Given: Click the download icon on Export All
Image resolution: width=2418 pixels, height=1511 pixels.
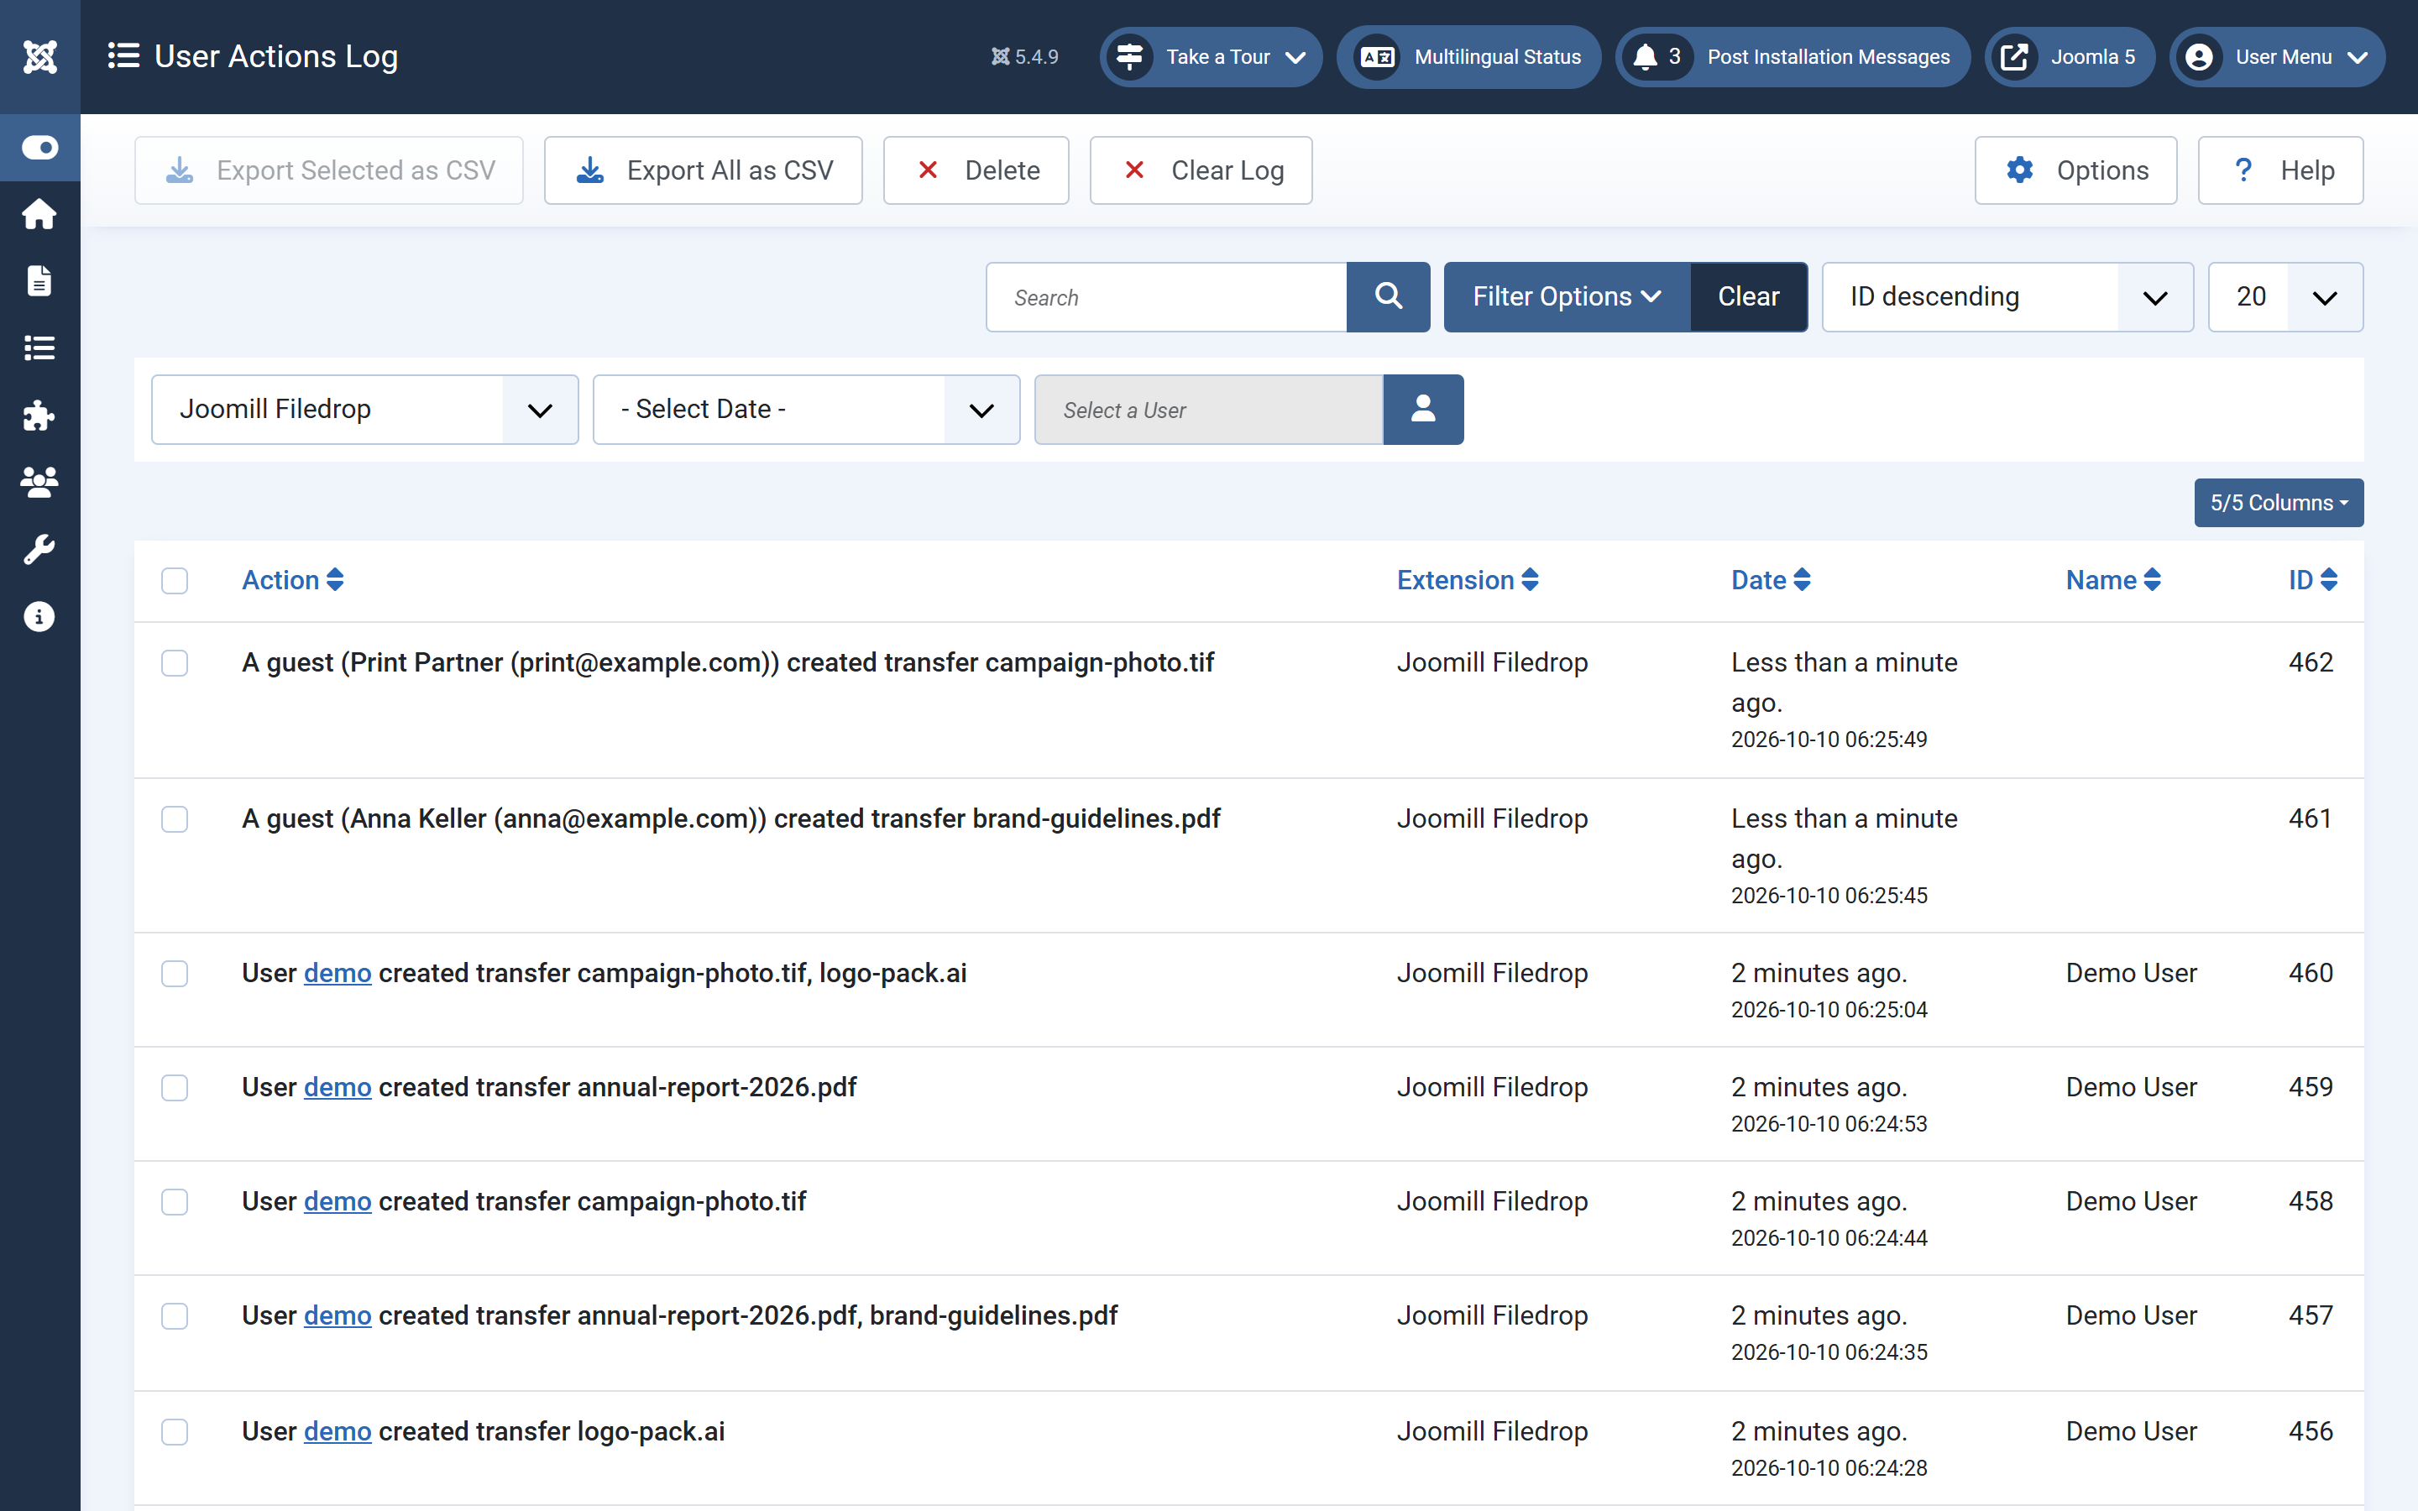Looking at the screenshot, I should pos(590,171).
